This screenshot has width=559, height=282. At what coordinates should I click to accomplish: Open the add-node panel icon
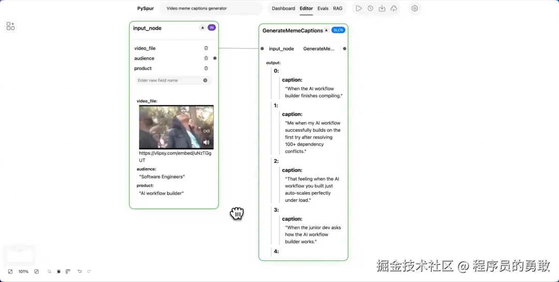(x=11, y=26)
